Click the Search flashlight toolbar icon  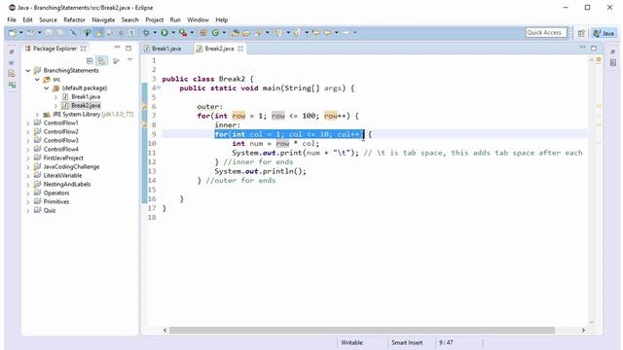pyautogui.click(x=258, y=33)
